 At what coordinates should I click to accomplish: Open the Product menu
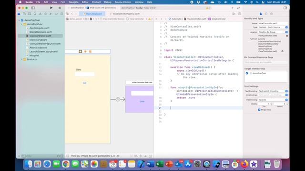[x=96, y=2]
